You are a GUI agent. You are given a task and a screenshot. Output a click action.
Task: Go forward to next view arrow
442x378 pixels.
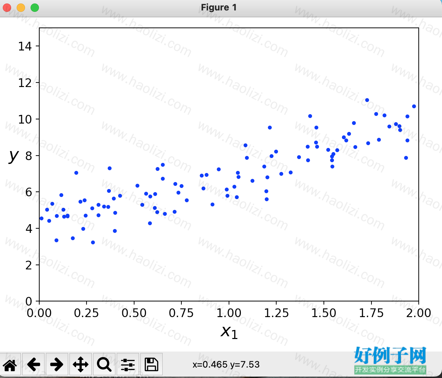pyautogui.click(x=57, y=364)
